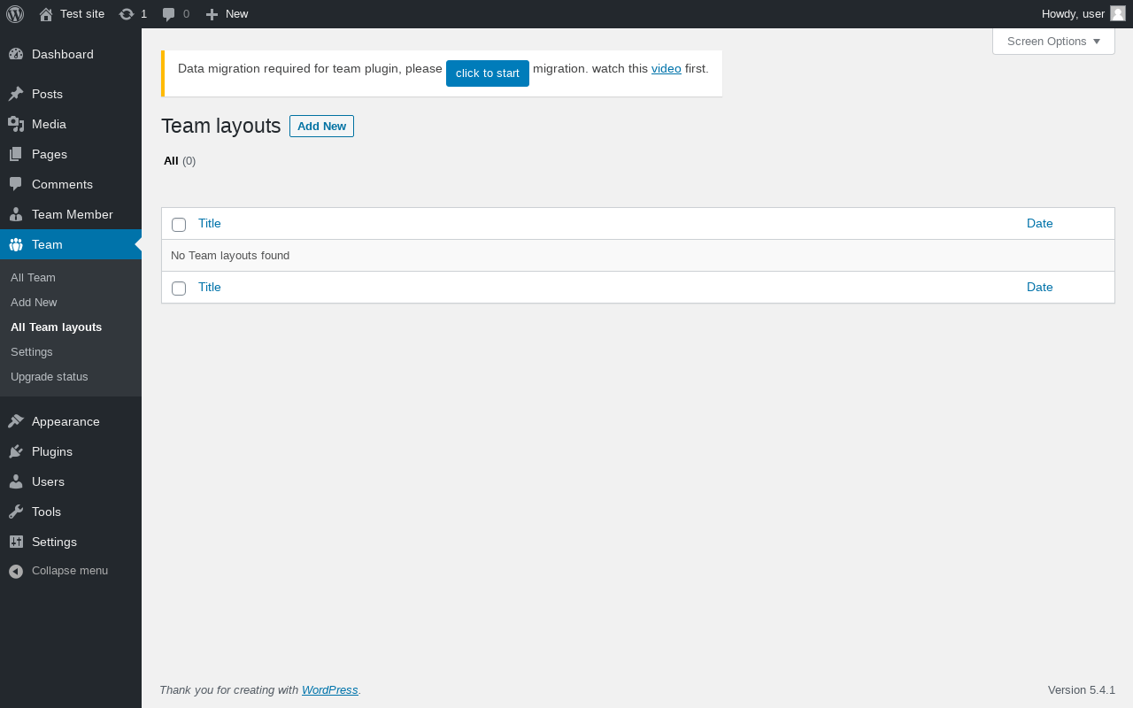Open the updates icon showing 1
The image size is (1133, 708).
(127, 14)
